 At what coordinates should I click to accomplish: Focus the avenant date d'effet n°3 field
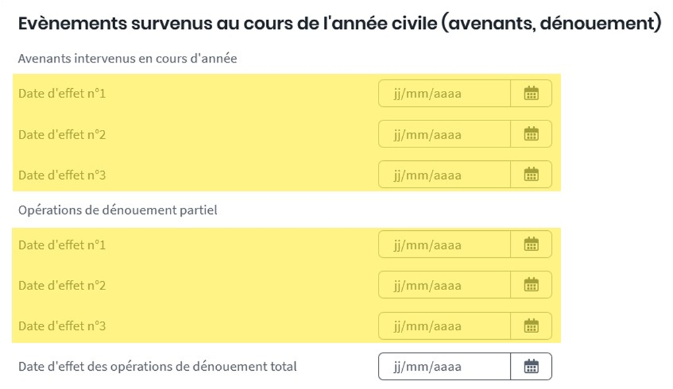pyautogui.click(x=445, y=175)
